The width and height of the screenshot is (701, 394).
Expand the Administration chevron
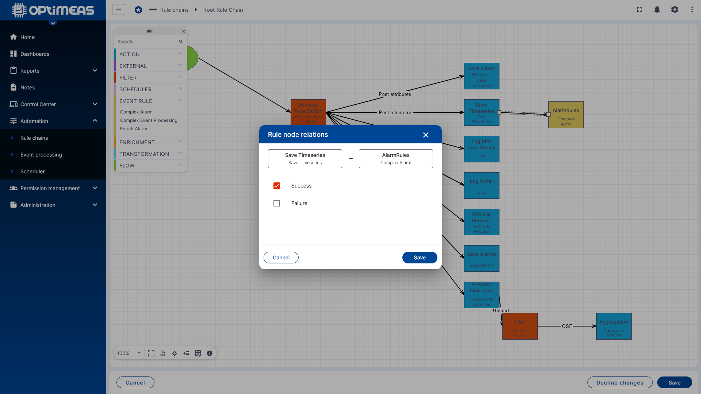click(95, 205)
